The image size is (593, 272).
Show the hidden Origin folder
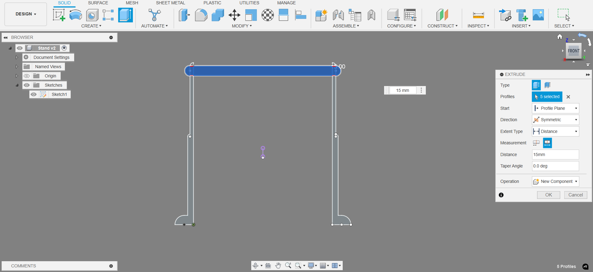[x=27, y=76]
